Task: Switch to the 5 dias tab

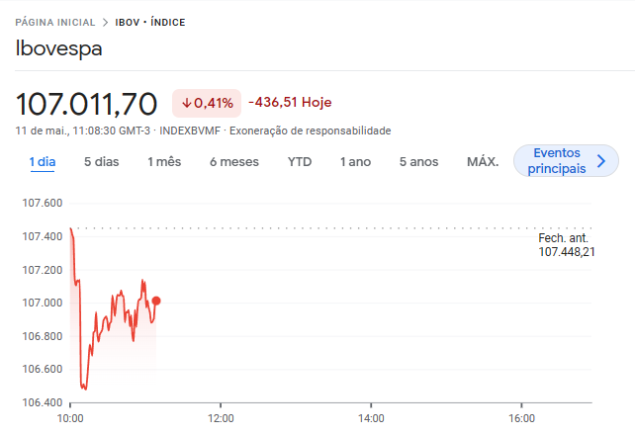Action: click(101, 161)
